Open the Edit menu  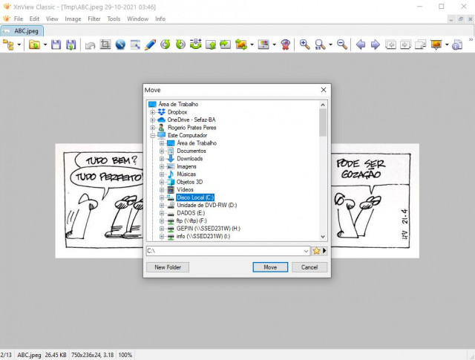coord(34,19)
